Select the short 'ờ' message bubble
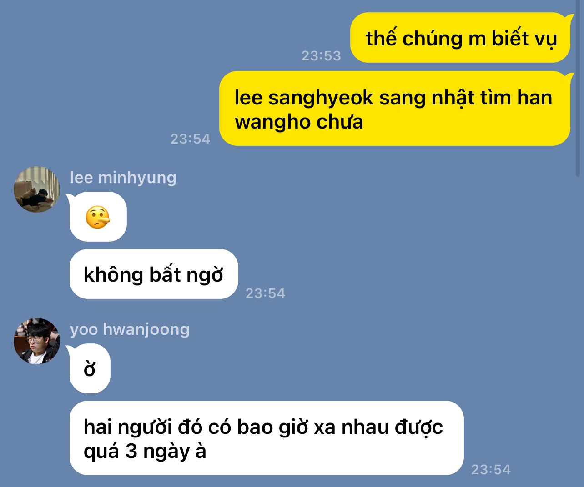This screenshot has height=487, width=584. [90, 368]
